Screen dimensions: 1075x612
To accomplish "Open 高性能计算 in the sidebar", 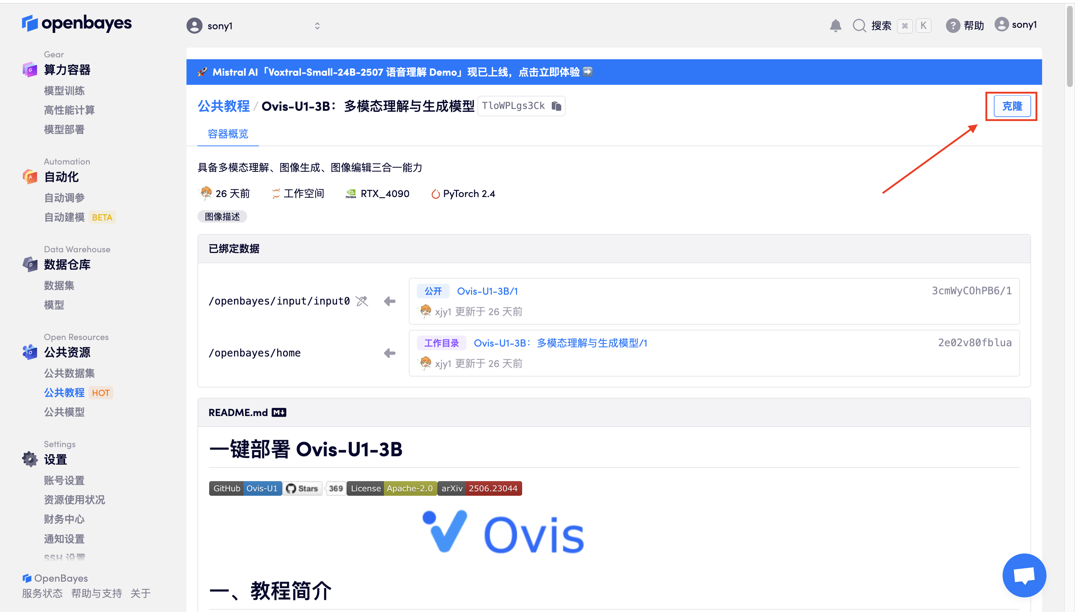I will coord(69,110).
